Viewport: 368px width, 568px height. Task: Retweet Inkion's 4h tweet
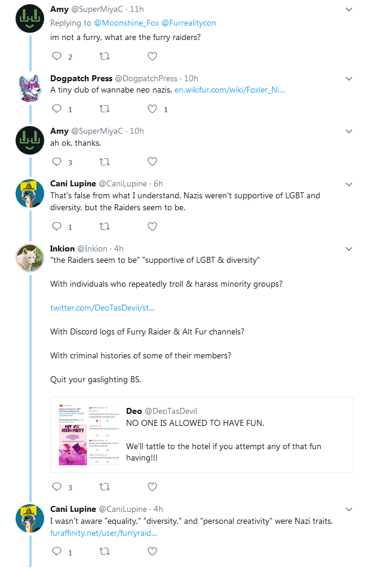point(105,487)
